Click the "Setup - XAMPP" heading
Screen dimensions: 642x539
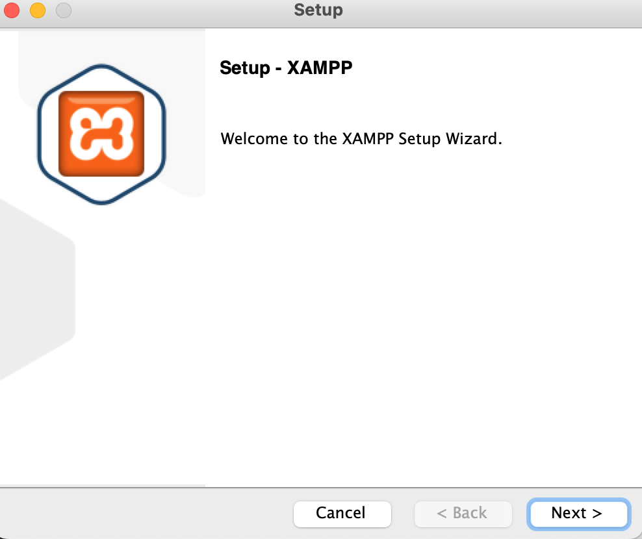(286, 68)
